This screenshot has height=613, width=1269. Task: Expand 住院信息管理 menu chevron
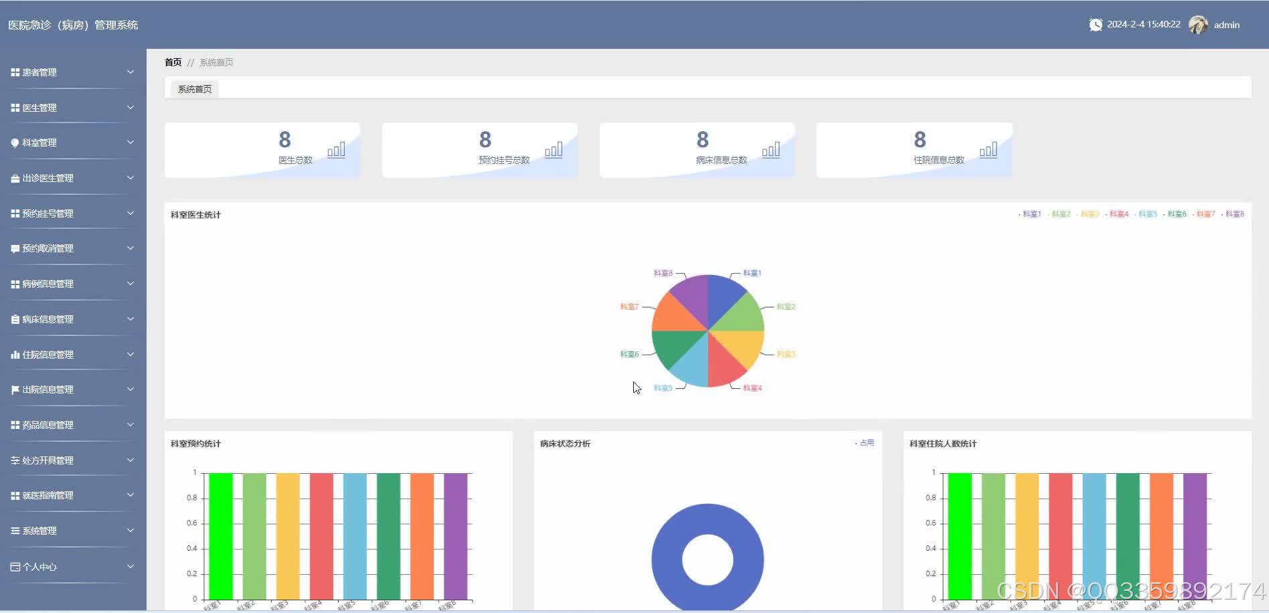(131, 354)
